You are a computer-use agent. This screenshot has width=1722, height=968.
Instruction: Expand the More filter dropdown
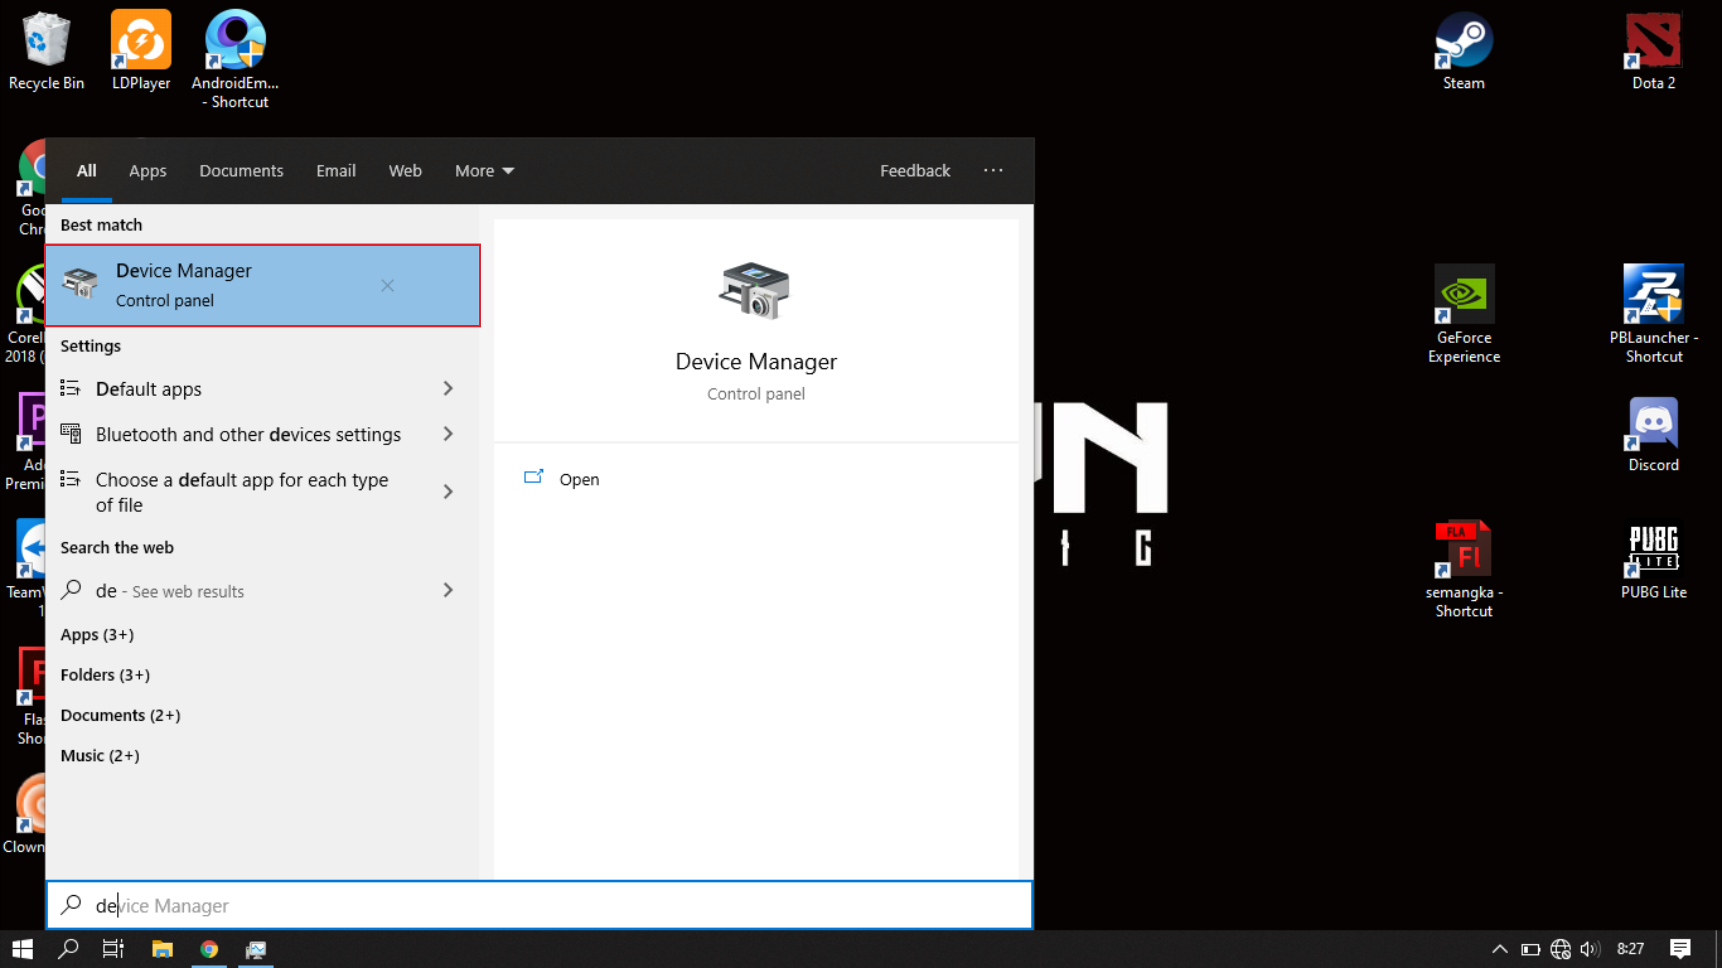point(484,171)
